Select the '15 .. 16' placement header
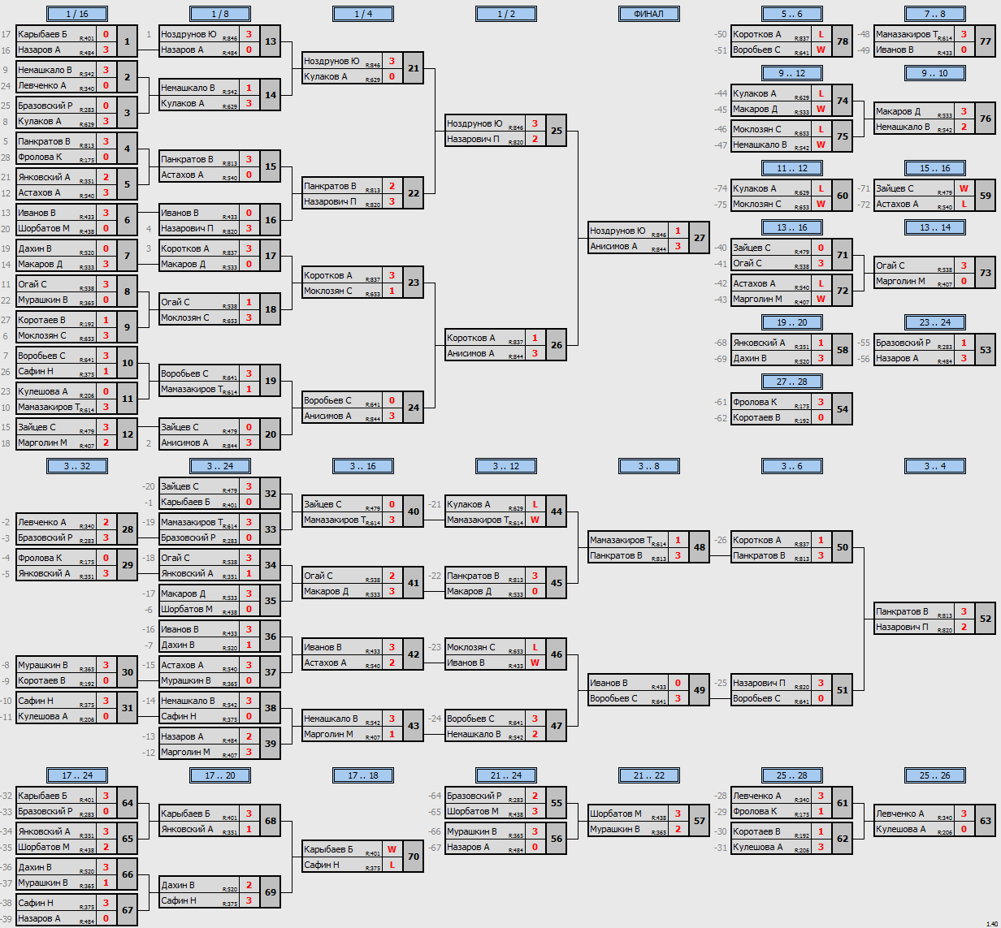The width and height of the screenshot is (1001, 928). pos(935,168)
